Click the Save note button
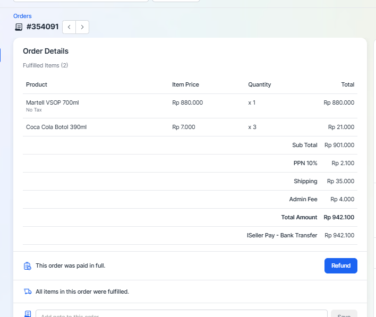Viewport: 376px width, 317px height. pyautogui.click(x=344, y=314)
